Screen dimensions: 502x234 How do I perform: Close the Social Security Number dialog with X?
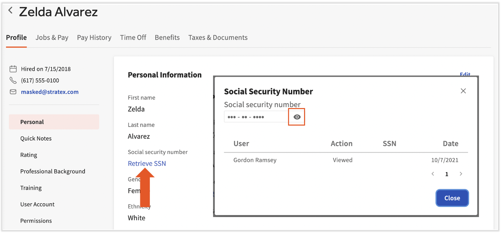(x=463, y=91)
